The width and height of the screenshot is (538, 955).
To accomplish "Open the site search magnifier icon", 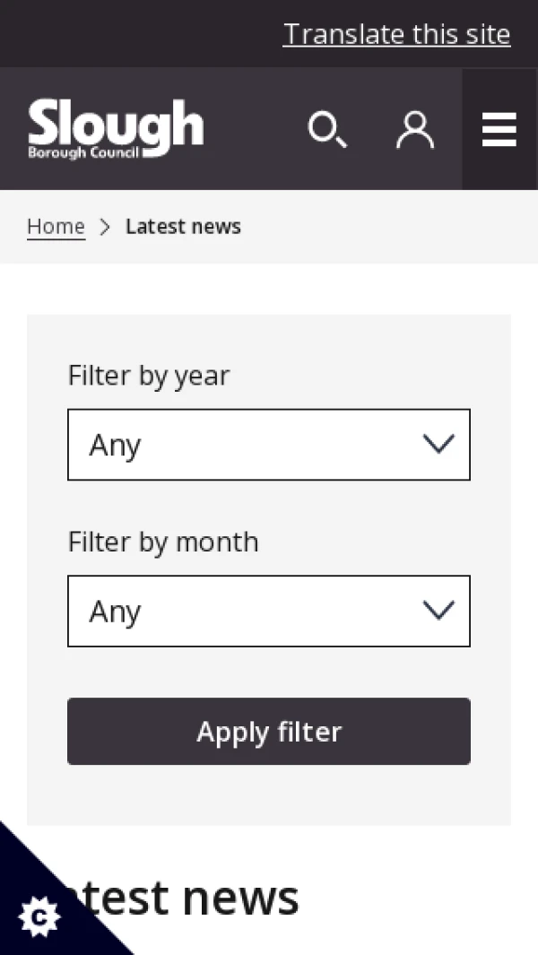I will [327, 130].
